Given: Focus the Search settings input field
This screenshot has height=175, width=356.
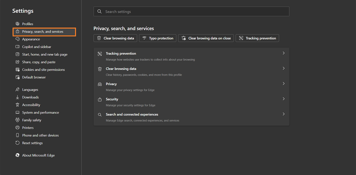Looking at the screenshot, I should click(x=191, y=11).
